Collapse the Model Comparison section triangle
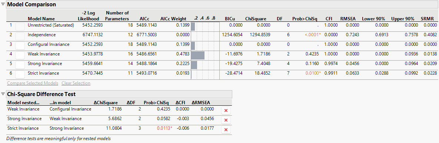This screenshot has height=143, width=439. (x=3, y=4)
